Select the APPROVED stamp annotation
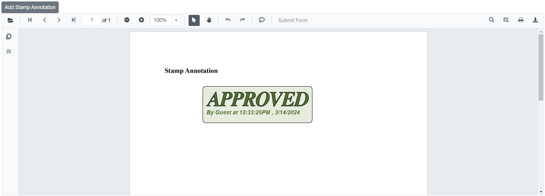Viewport: 545px width, 196px height. click(x=257, y=104)
